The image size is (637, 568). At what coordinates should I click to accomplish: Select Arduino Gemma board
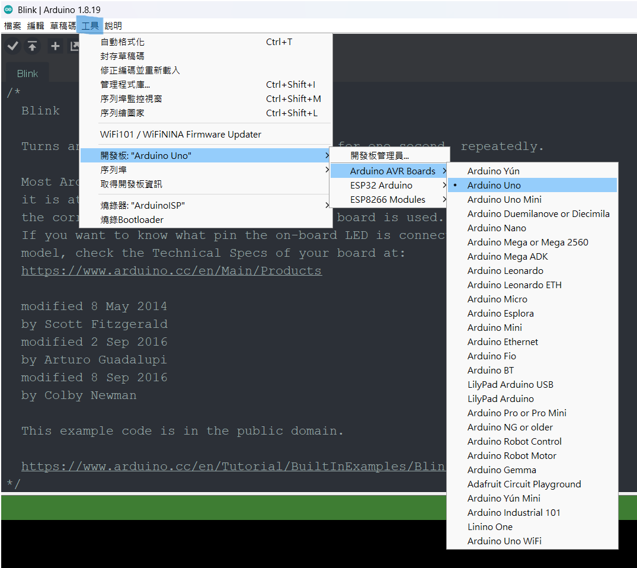coord(532,470)
